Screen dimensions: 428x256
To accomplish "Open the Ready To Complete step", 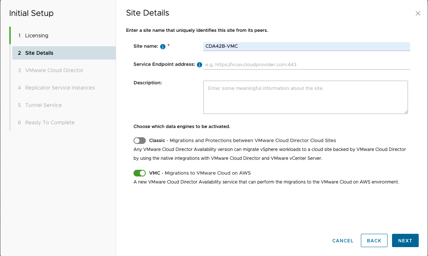I will (x=50, y=122).
